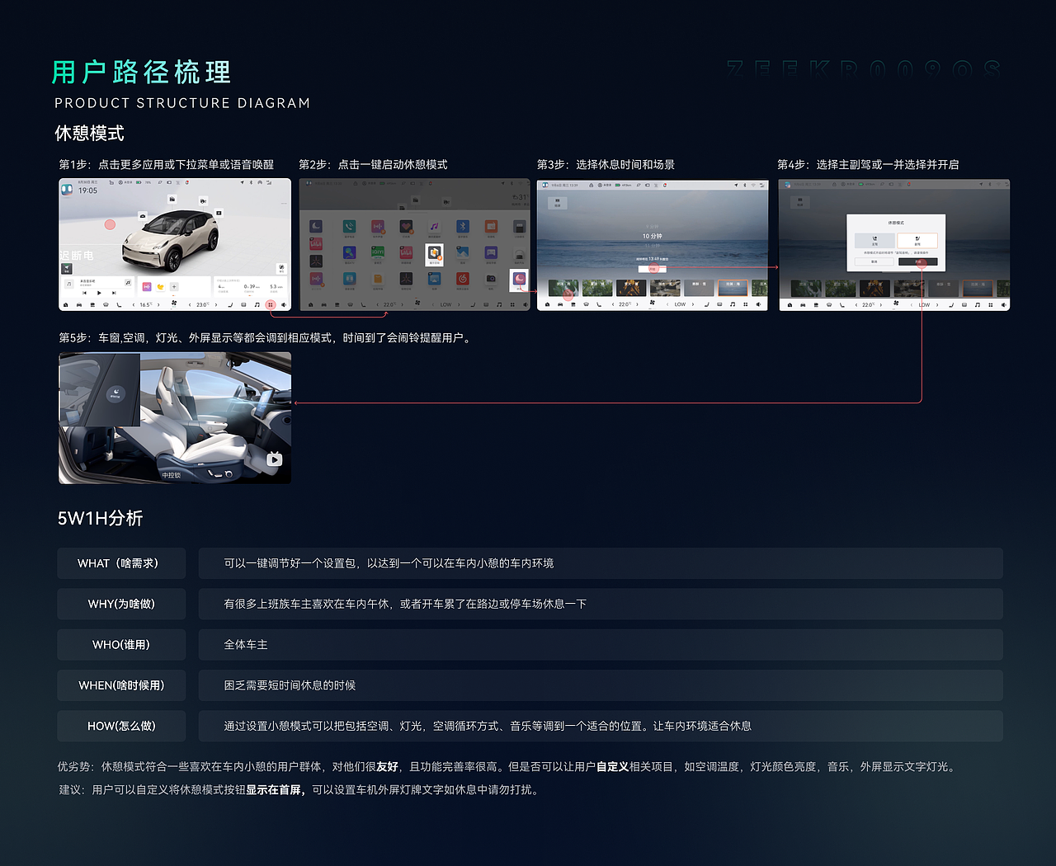Image resolution: width=1056 pixels, height=866 pixels.
Task: Select 9 分钟 in the rest time picker
Action: point(653,227)
